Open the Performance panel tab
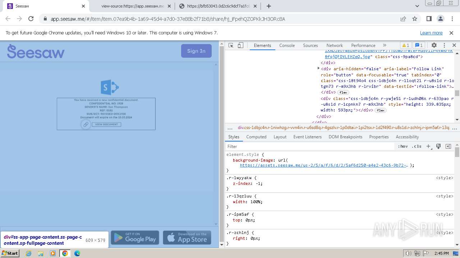Screen dimensions: 460x258 point(363,46)
